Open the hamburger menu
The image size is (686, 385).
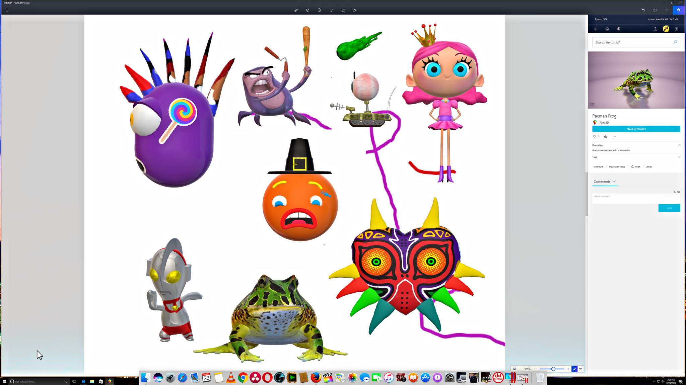point(7,10)
